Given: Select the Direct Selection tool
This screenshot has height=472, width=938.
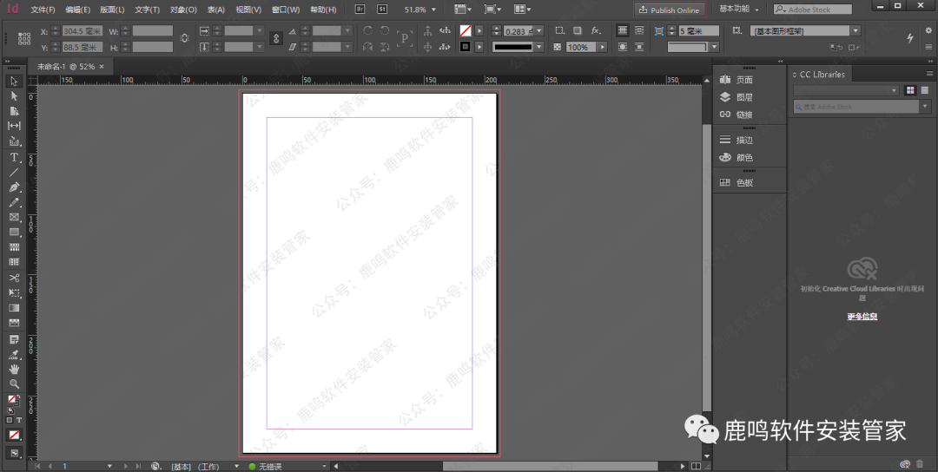Looking at the screenshot, I should tap(14, 96).
